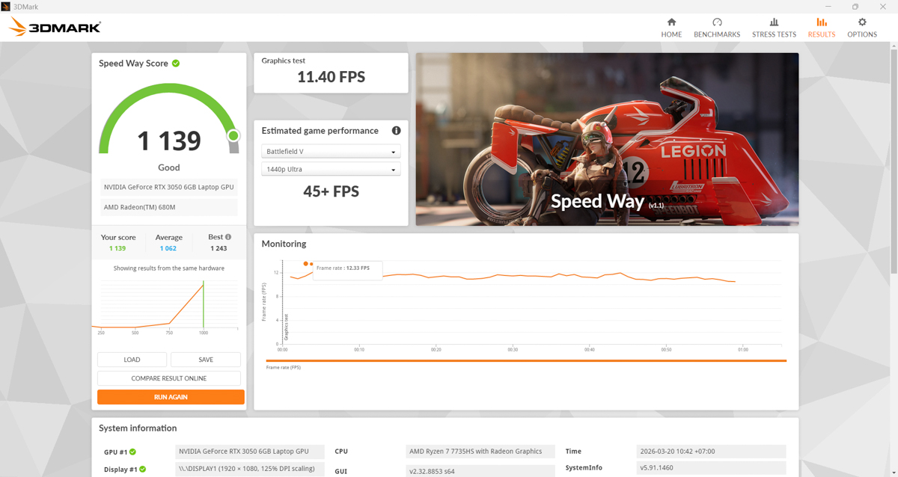This screenshot has height=477, width=898.
Task: Click the 3DMark logo
Action: (x=52, y=26)
